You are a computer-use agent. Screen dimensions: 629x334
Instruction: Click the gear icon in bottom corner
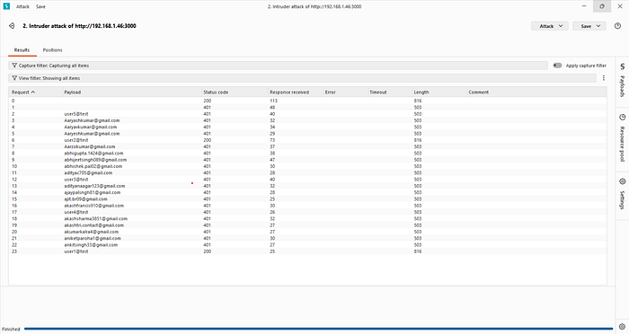point(622,327)
